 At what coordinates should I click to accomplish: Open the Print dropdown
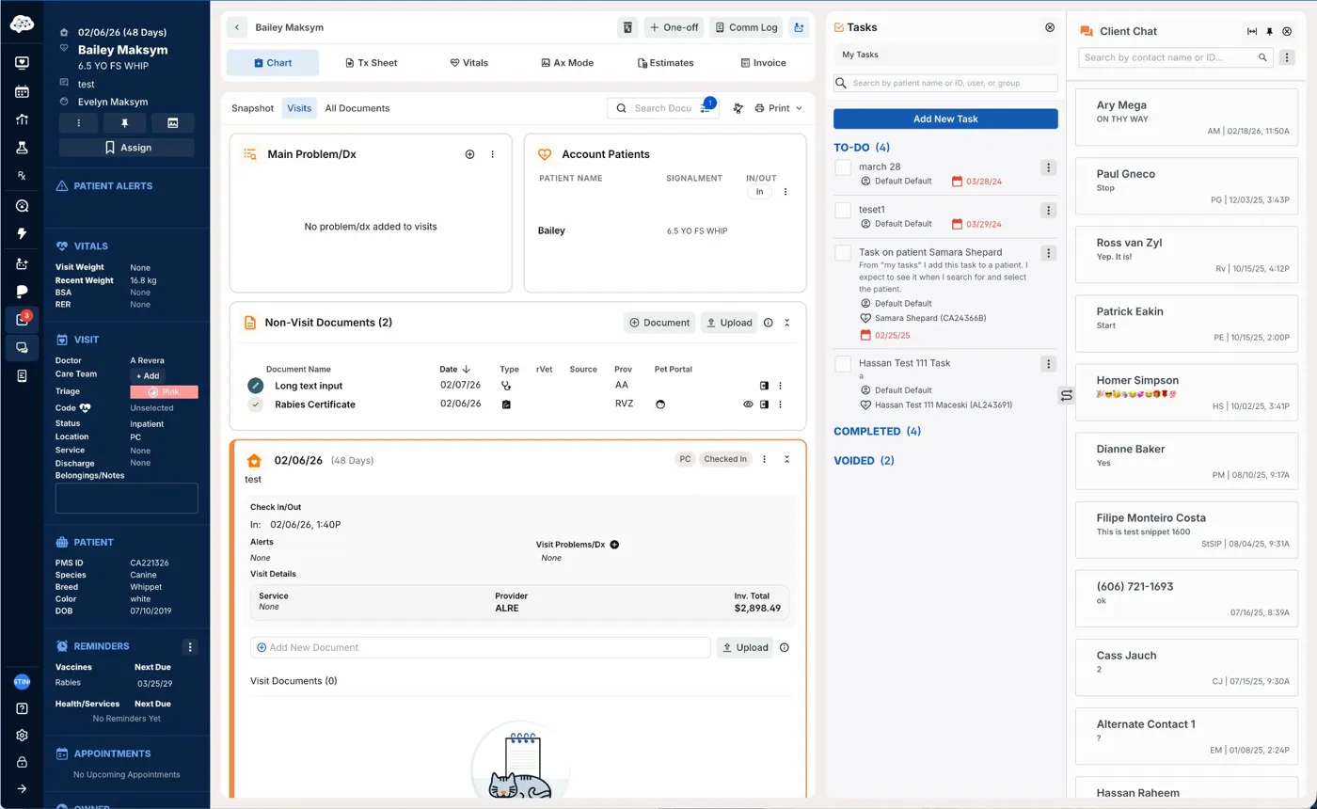tap(779, 108)
